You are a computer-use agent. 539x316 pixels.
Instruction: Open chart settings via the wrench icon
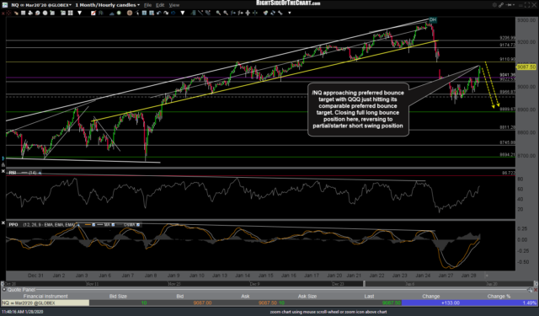(x=280, y=13)
